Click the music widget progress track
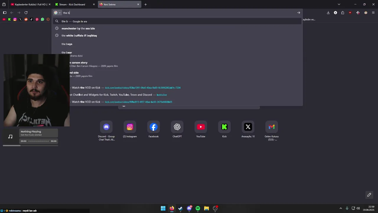This screenshot has height=213, width=378. 39,141
